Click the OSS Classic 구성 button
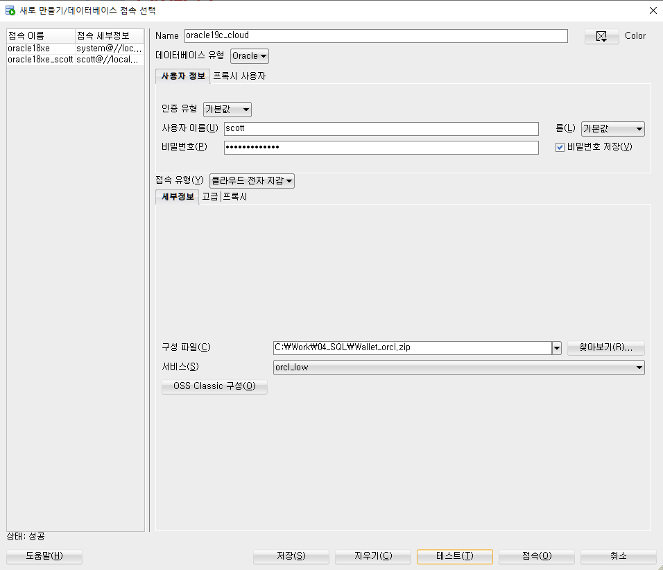This screenshot has width=663, height=570. pos(214,386)
